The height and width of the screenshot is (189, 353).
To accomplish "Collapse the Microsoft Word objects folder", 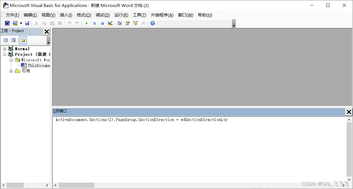I will click(x=11, y=60).
